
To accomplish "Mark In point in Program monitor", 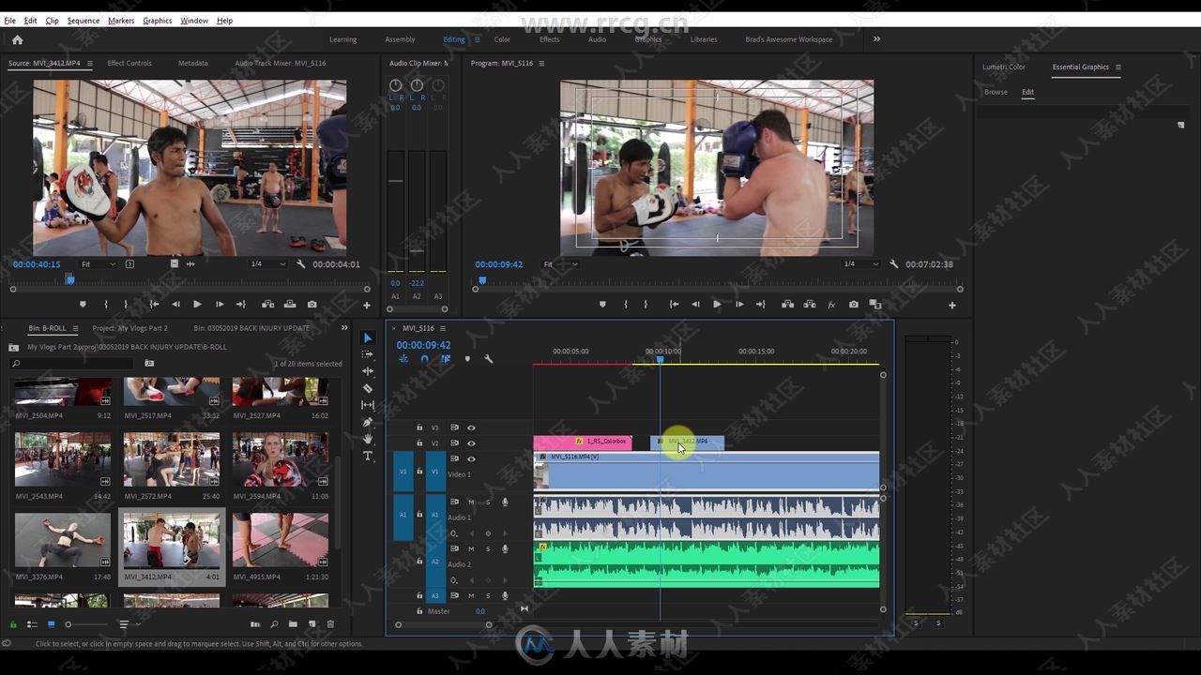I will 626,304.
